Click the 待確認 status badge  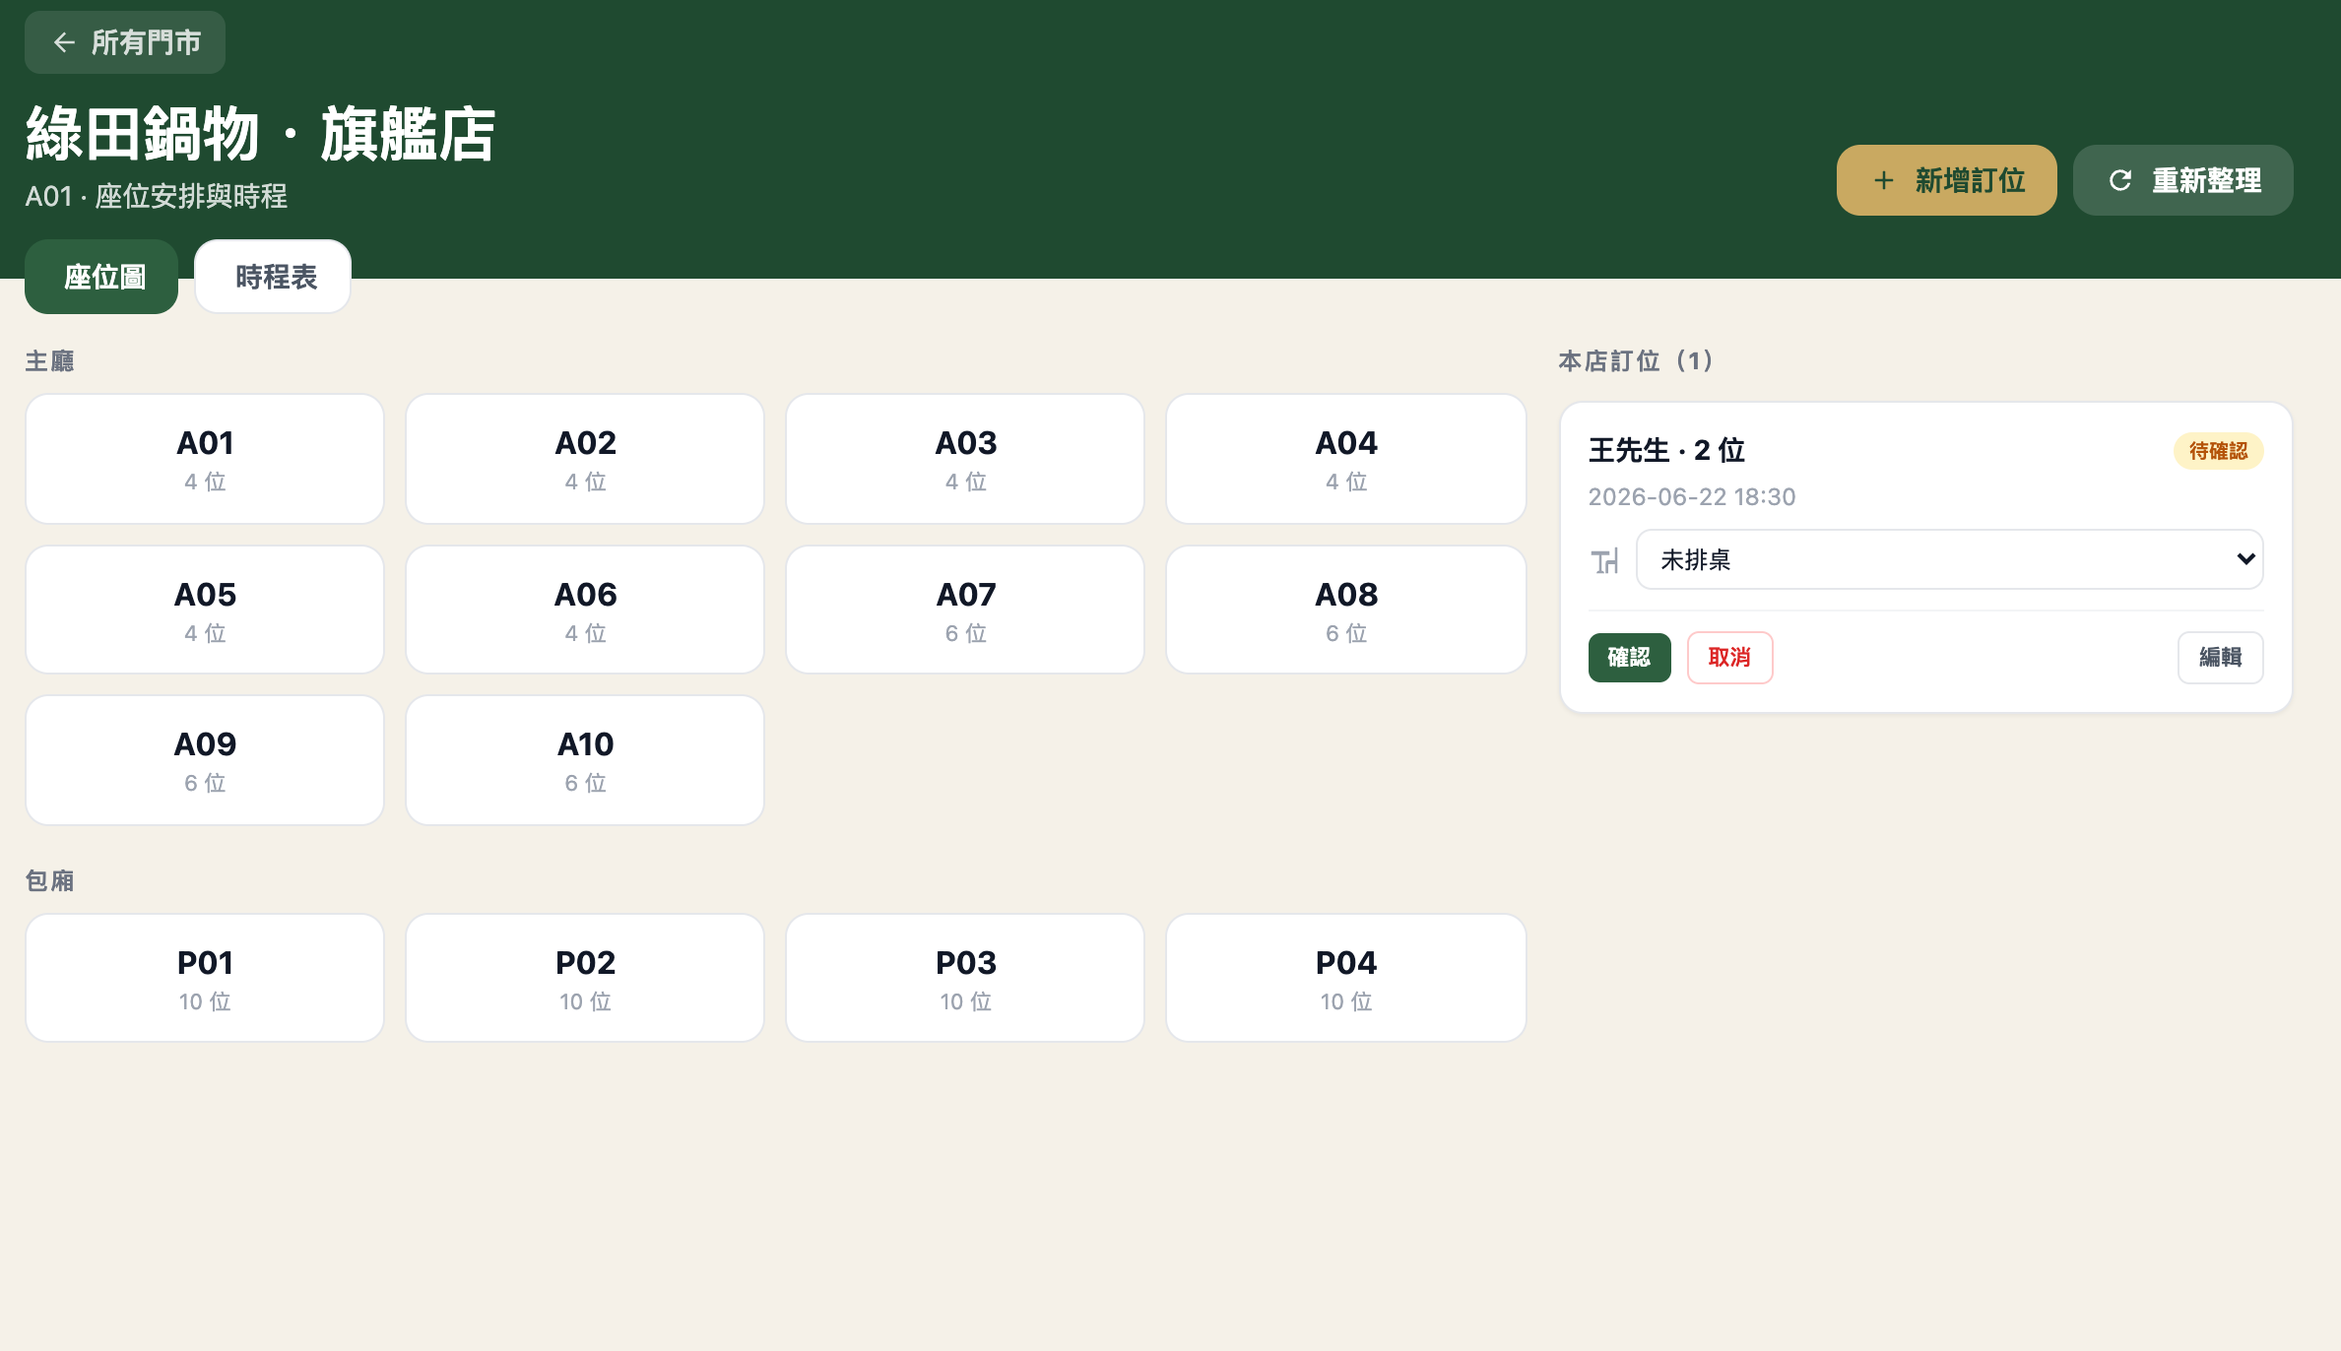pyautogui.click(x=2218, y=451)
